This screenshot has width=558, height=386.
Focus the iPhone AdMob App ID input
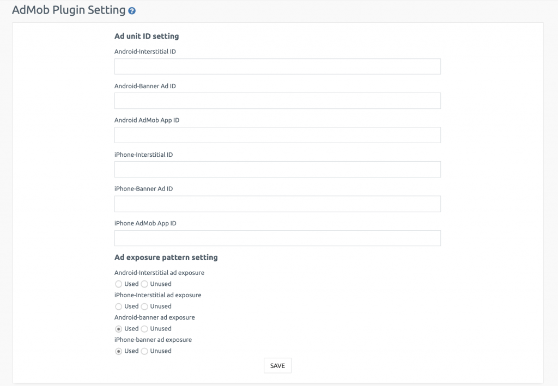pos(277,238)
